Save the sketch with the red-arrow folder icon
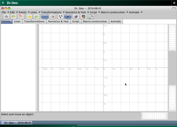Screen dimensions: 177x127 pos(21,17)
